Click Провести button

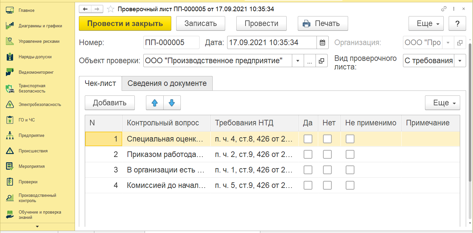261,23
